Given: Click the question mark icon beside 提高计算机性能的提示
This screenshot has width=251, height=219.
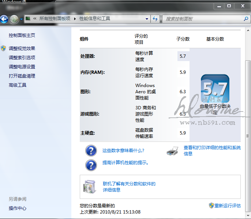Looking at the screenshot, I should (x=91, y=165).
